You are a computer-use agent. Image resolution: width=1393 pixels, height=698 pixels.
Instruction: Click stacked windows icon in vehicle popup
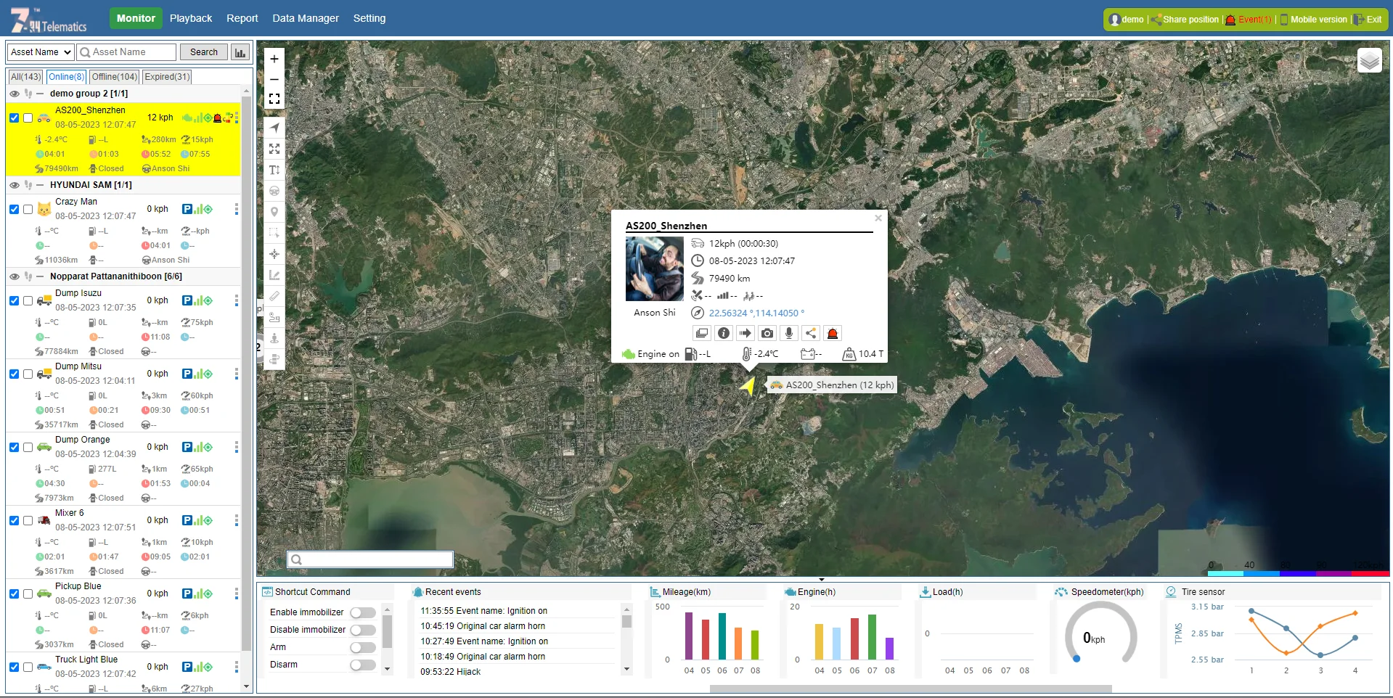tap(702, 333)
